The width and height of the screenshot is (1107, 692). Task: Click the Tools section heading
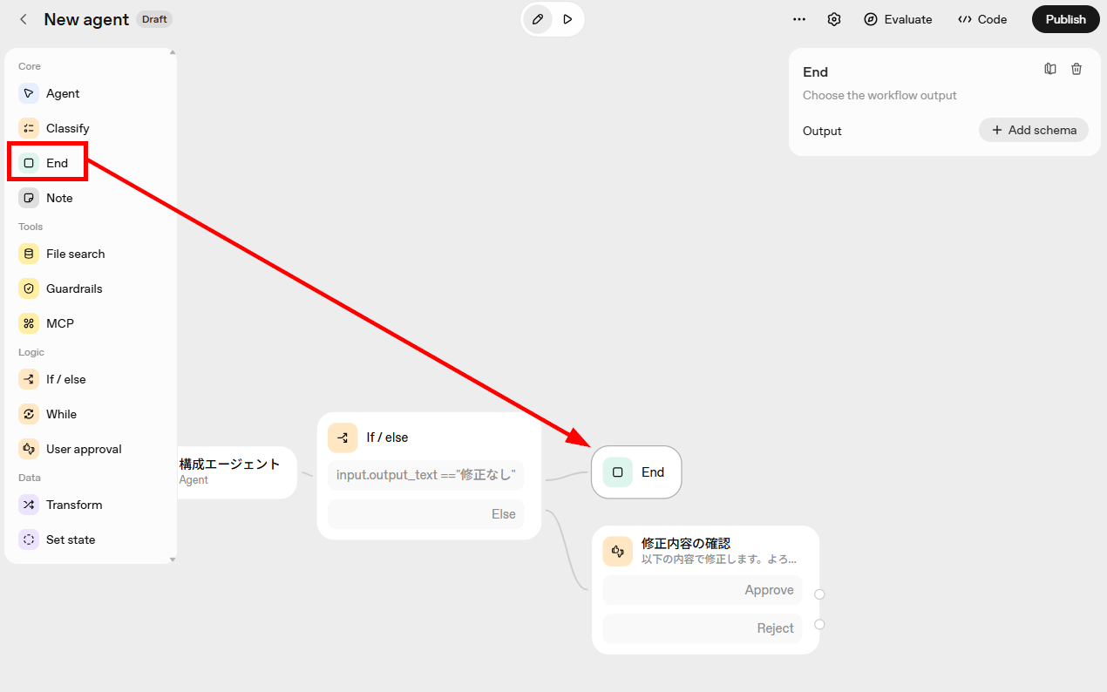tap(31, 227)
